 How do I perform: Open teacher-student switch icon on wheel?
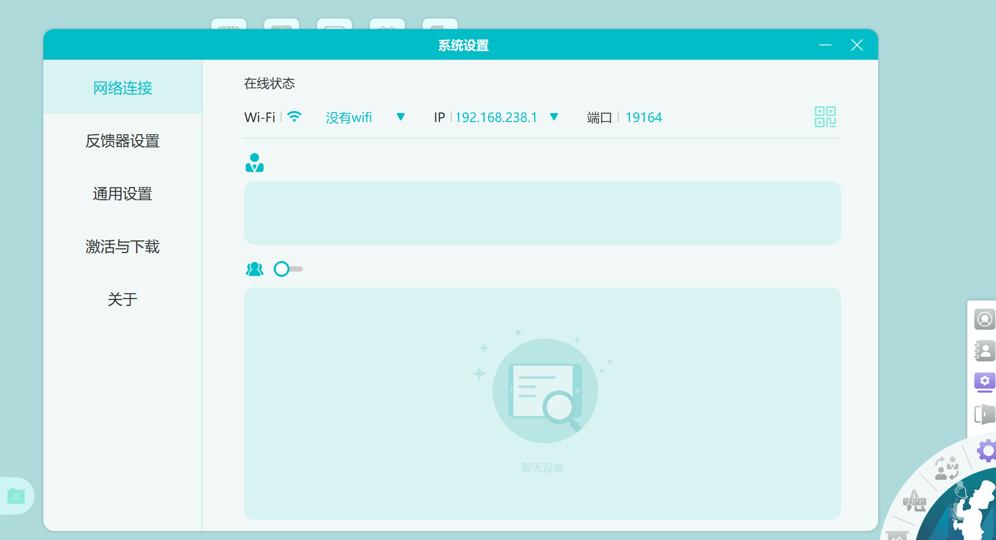pos(946,469)
